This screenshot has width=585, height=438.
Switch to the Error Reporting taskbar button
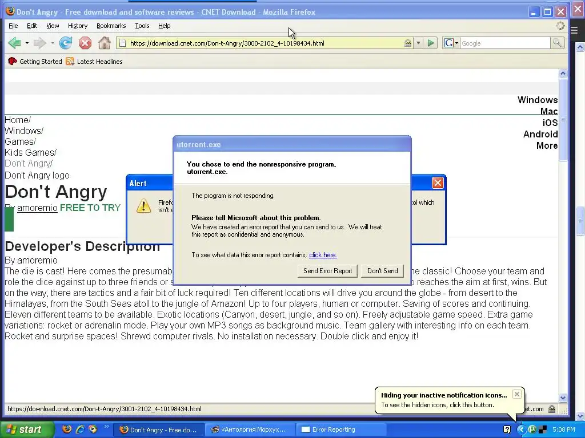(342, 429)
